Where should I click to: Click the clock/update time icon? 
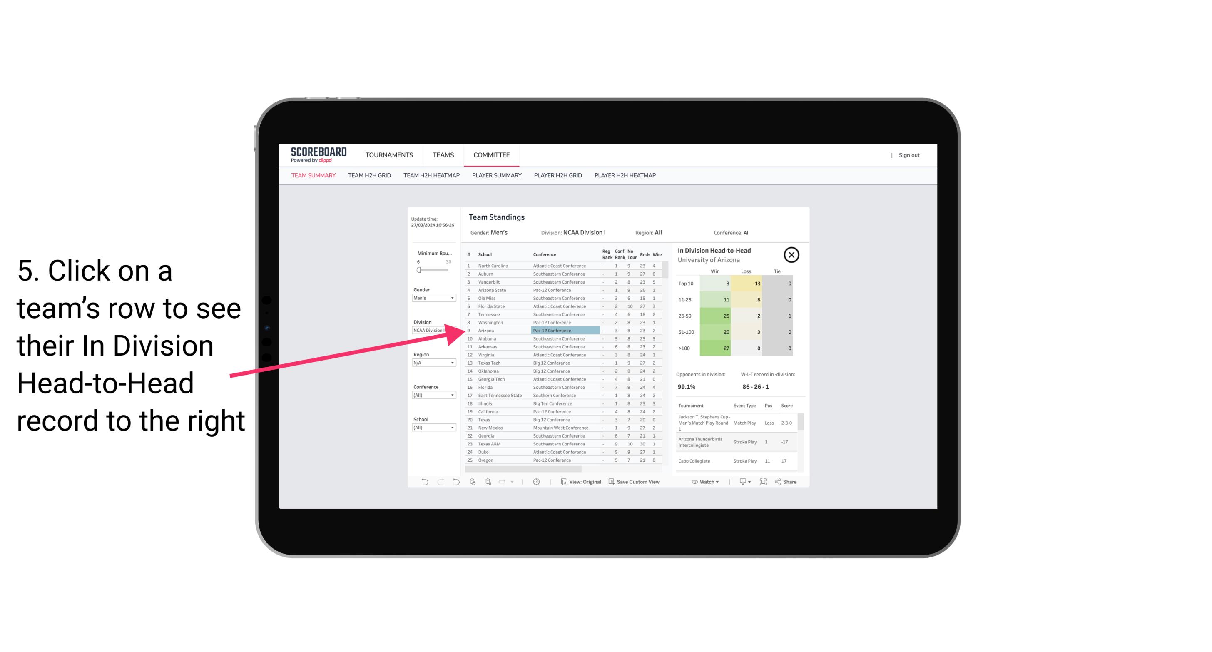[536, 482]
